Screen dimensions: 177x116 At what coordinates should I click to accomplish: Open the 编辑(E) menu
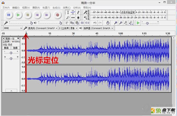pyautogui.click(x=16, y=8)
